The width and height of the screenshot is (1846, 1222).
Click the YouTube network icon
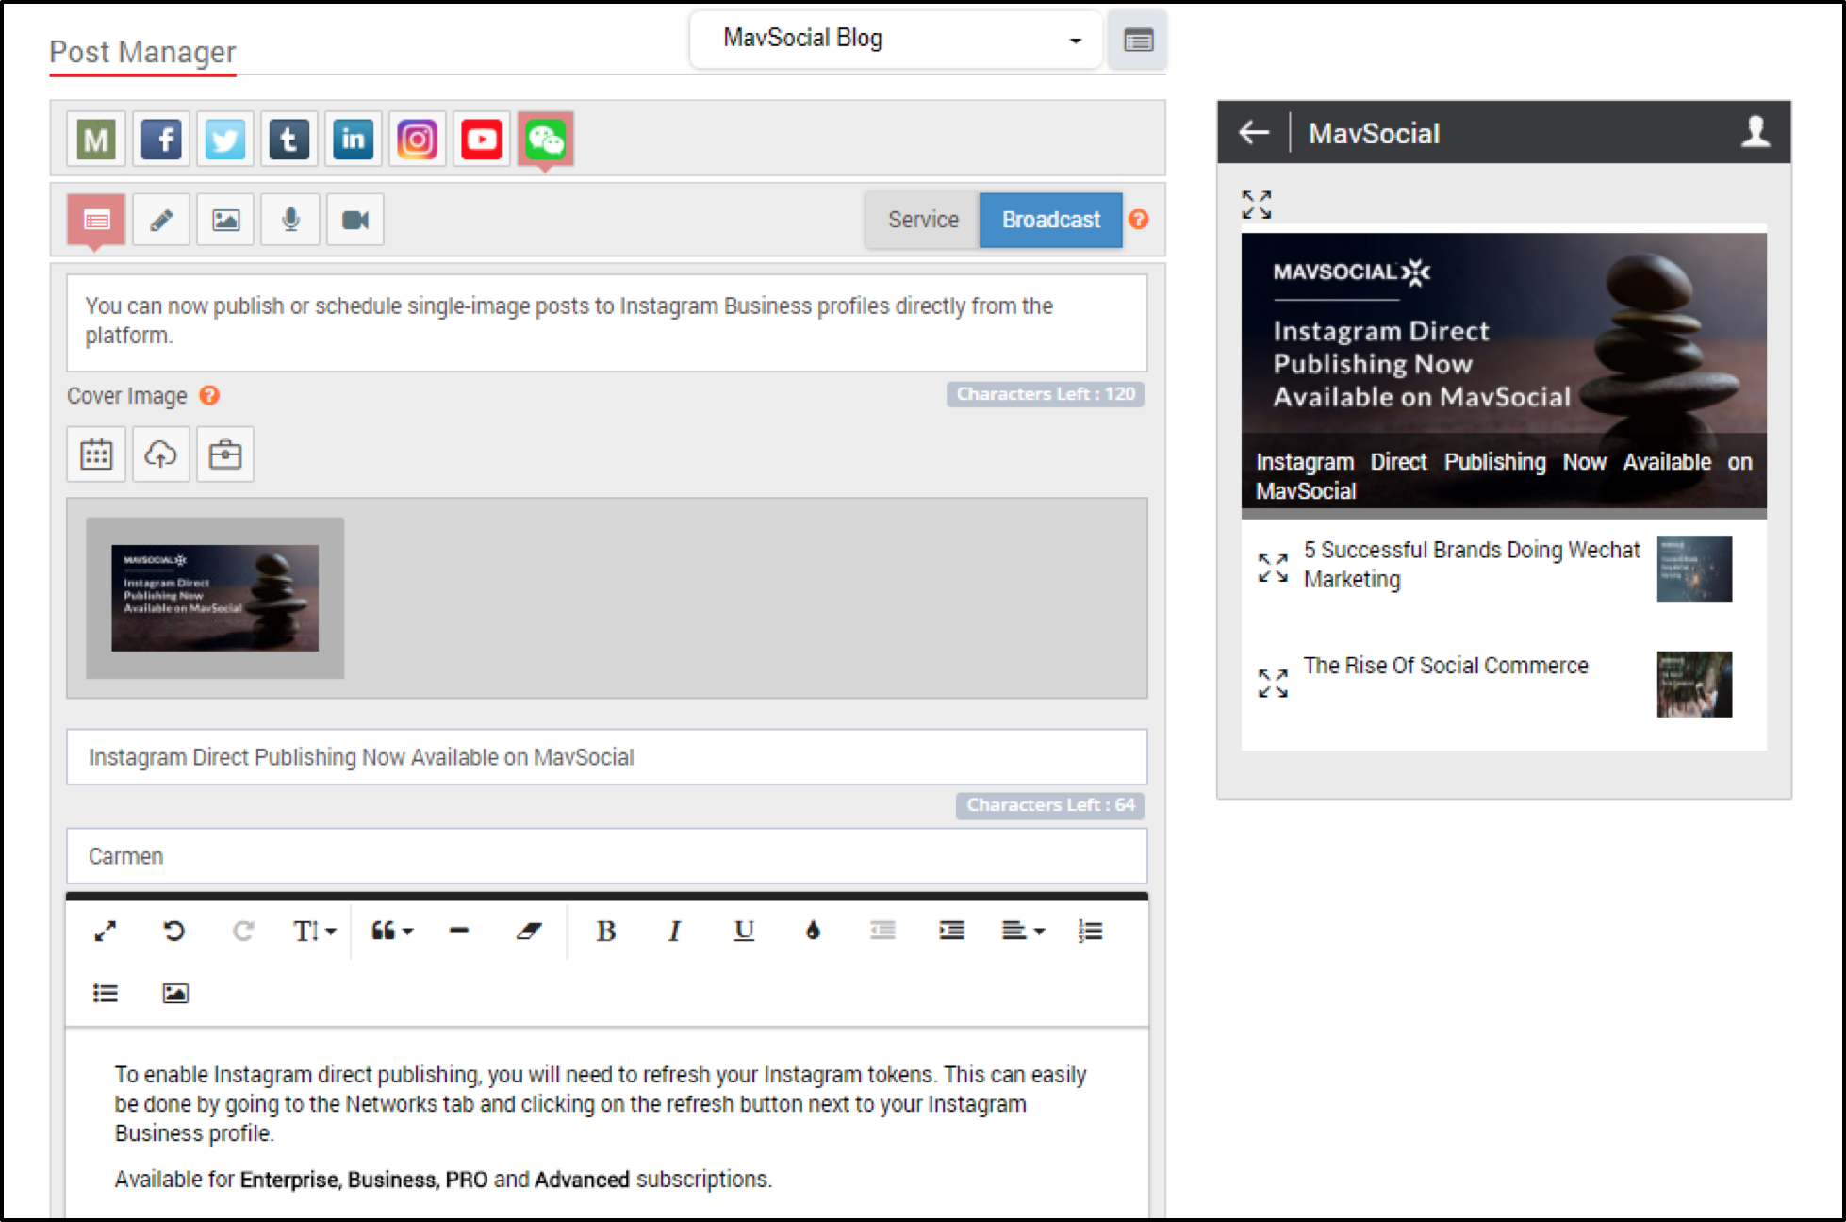tap(481, 140)
